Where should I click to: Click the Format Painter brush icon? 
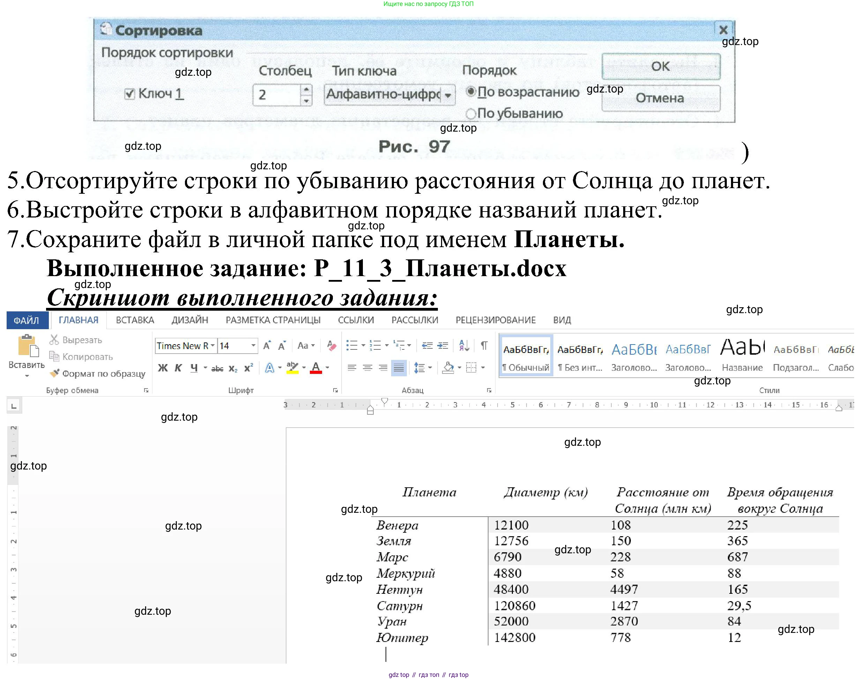(54, 374)
